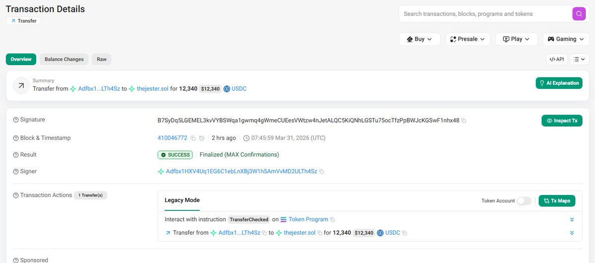Click the 1 Transfer(s) badge
Screen dimensions: 595x263
(x=91, y=196)
